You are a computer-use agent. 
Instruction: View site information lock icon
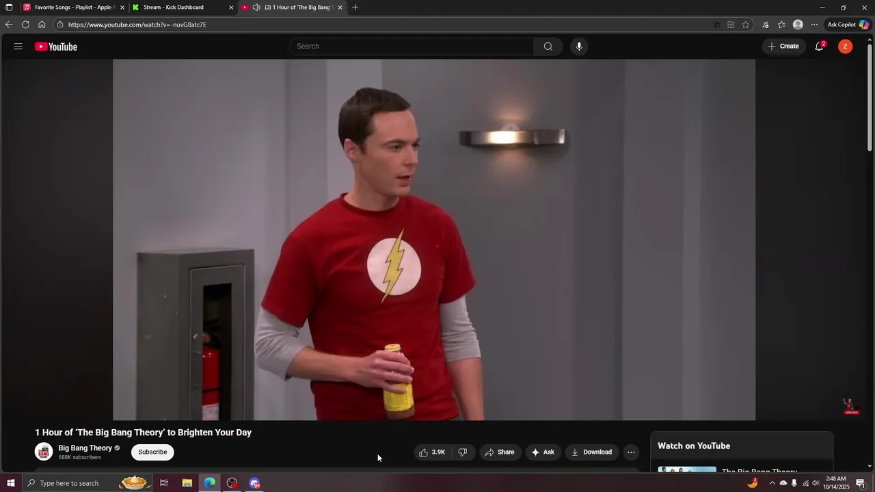(x=60, y=25)
